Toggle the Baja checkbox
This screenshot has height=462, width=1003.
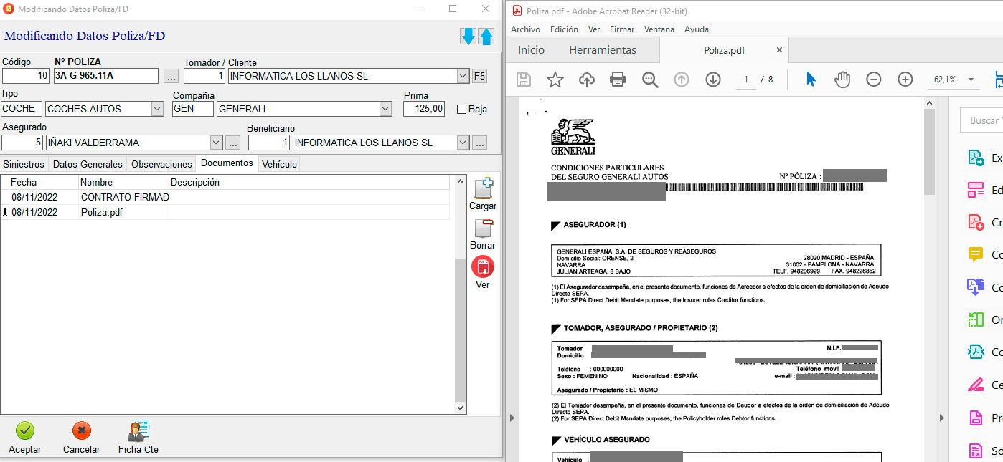tap(461, 110)
